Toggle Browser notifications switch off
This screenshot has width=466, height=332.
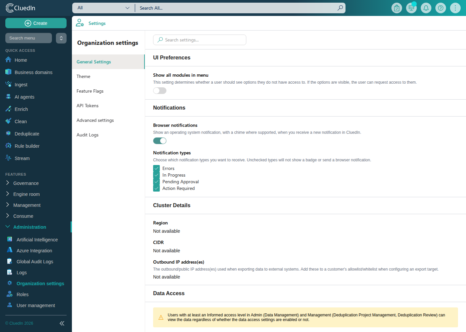[160, 141]
